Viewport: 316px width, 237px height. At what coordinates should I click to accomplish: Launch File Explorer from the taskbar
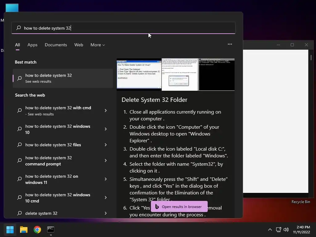tap(23, 229)
